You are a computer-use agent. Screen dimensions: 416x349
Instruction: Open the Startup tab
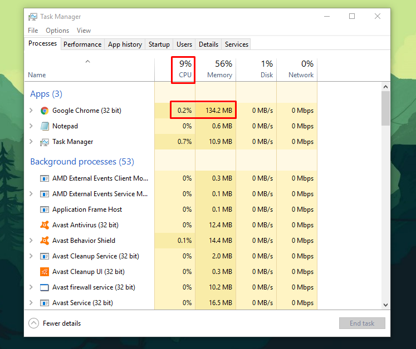[x=159, y=44]
